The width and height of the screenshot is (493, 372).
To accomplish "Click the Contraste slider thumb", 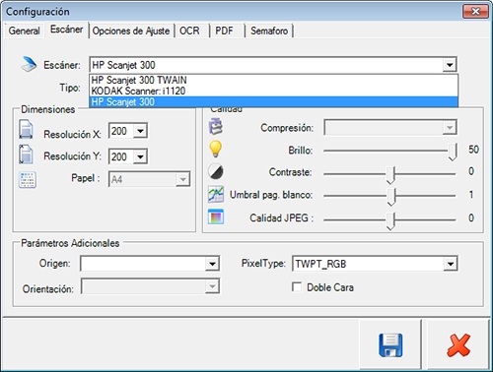I will coord(390,175).
